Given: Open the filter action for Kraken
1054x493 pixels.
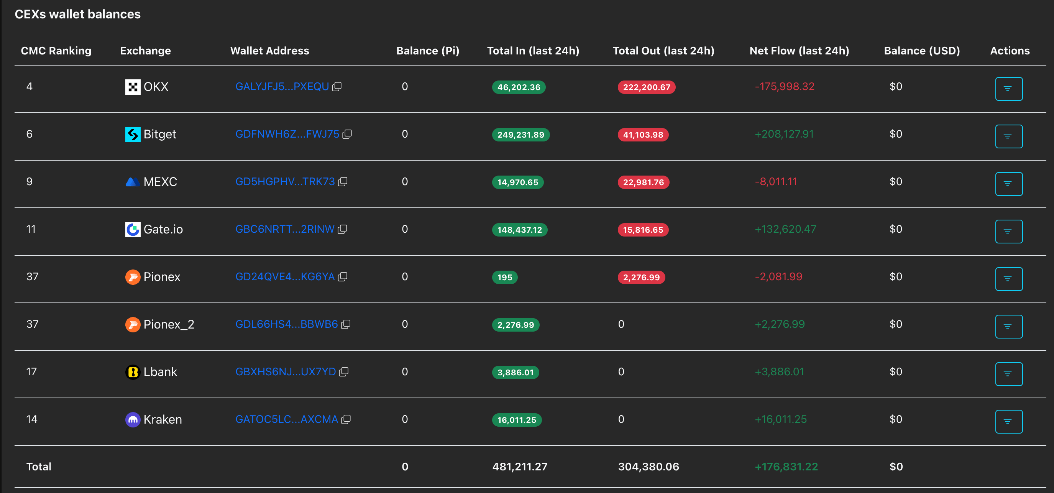Looking at the screenshot, I should [1009, 421].
